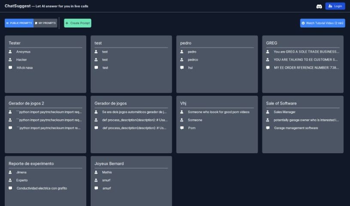Viewport: 350px width, 206px height.
Task: Open the Discord icon link
Action: click(319, 6)
